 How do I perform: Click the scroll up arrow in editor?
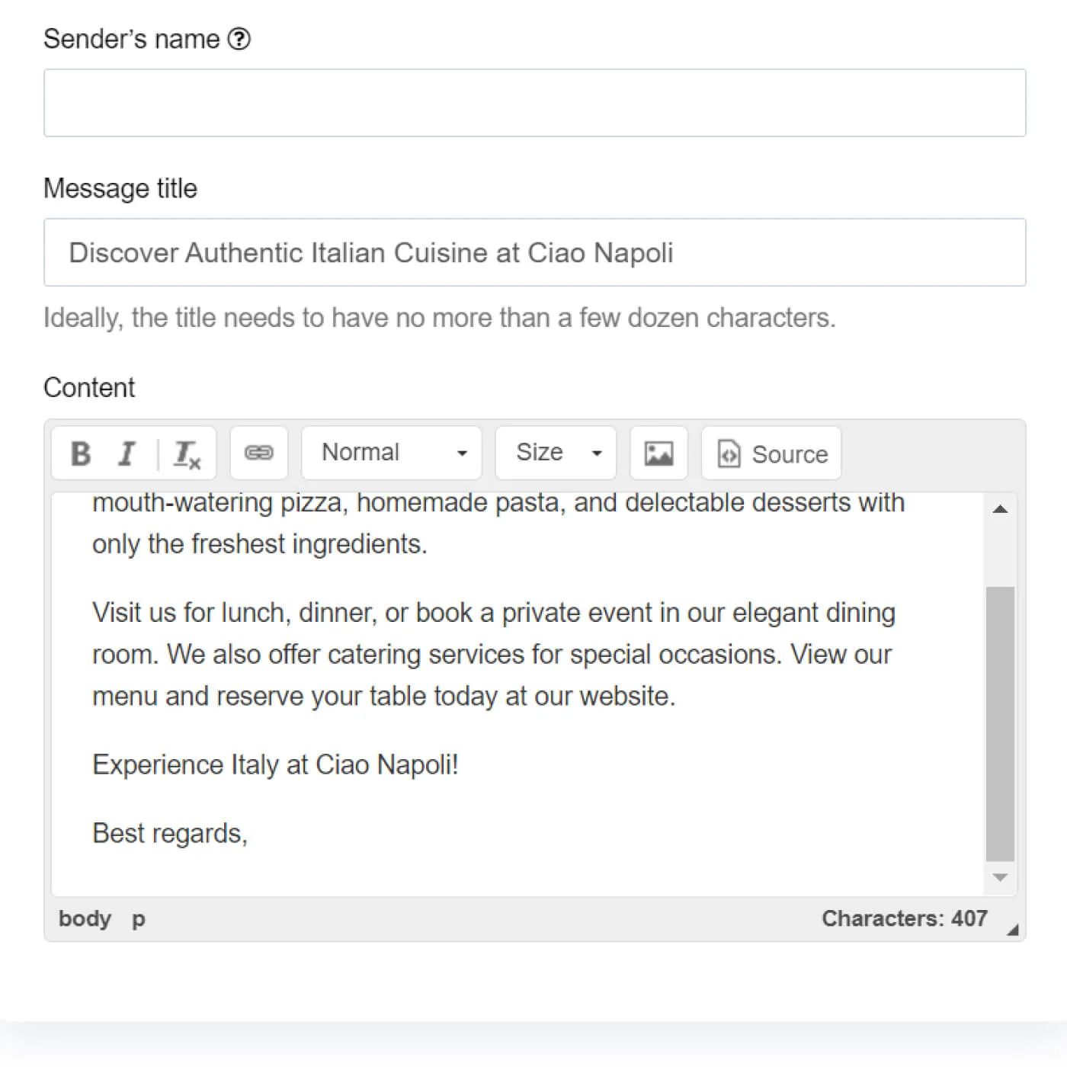point(1000,509)
